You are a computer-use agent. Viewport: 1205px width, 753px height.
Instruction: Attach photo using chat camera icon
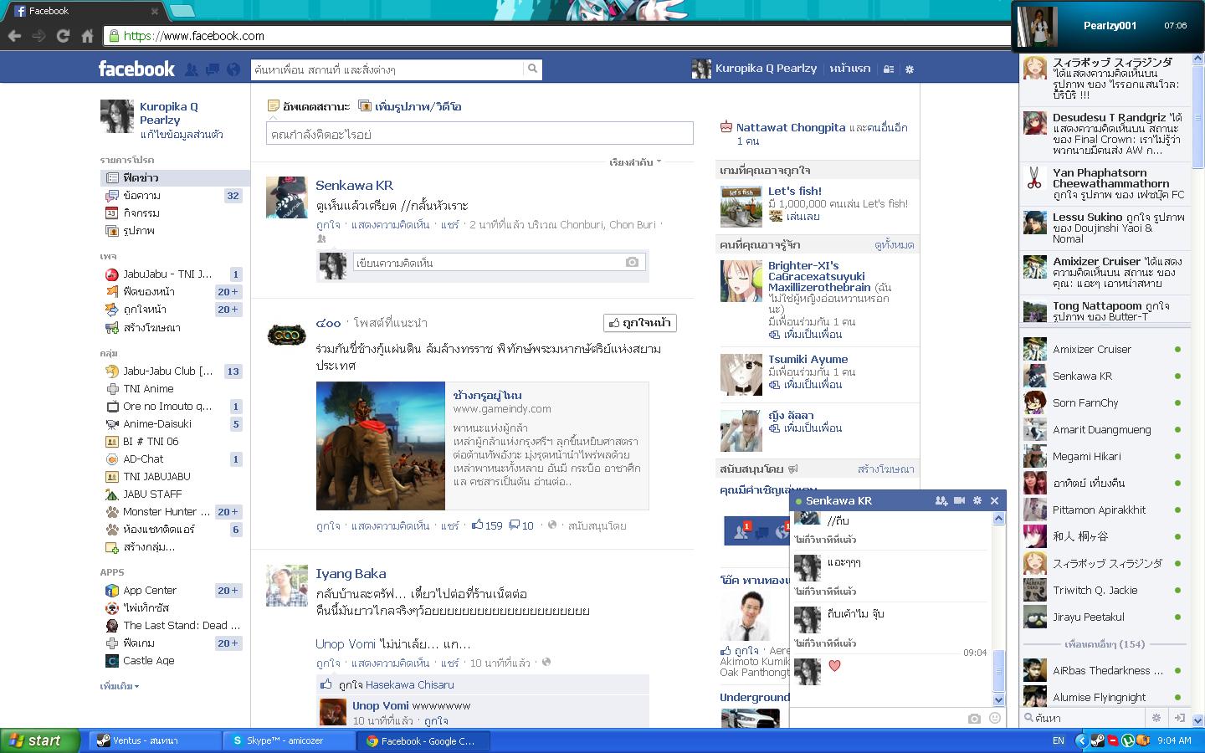(974, 718)
